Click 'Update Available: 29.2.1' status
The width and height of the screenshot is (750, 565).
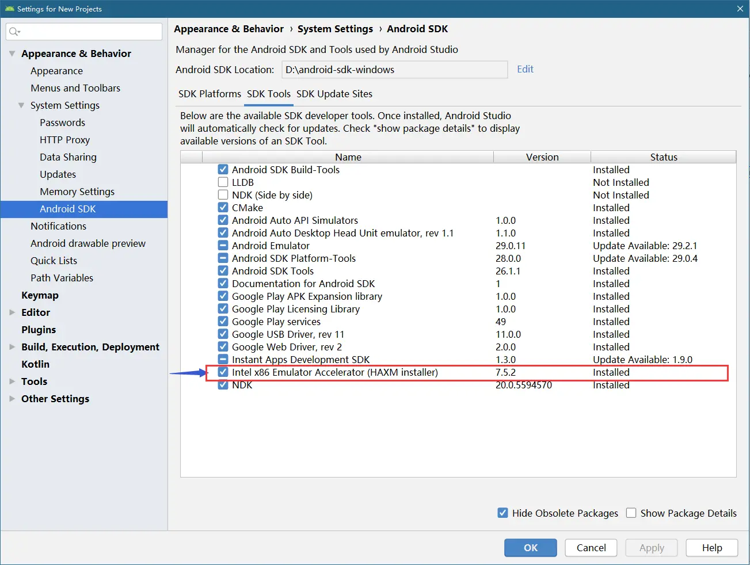[645, 246]
